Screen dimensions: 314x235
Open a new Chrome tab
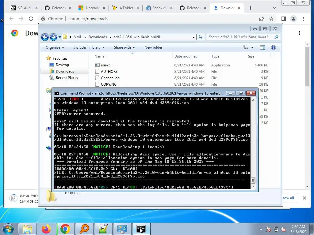(x=251, y=8)
